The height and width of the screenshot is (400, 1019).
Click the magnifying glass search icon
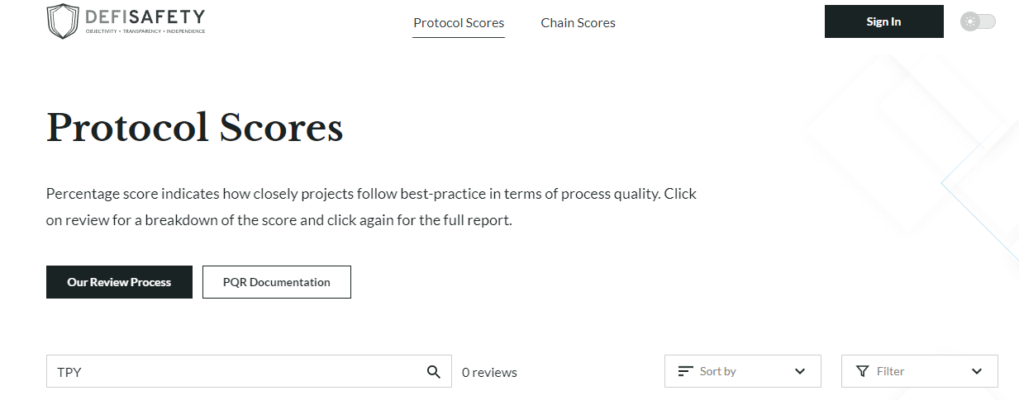[434, 372]
